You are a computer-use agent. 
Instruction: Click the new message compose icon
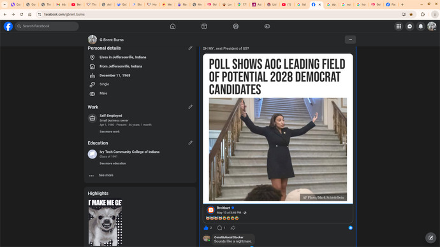[430, 237]
